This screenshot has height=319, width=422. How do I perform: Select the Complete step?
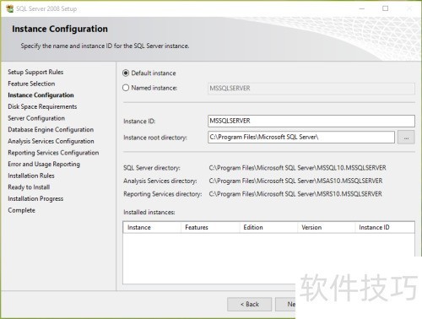pyautogui.click(x=21, y=210)
